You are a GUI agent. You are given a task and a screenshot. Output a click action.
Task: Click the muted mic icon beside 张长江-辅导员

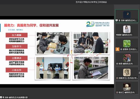(117, 92)
